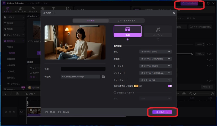Open the ビットレート オリジナル (14129kbps) dropdown
Screen dimensions: 217x126
point(155,73)
